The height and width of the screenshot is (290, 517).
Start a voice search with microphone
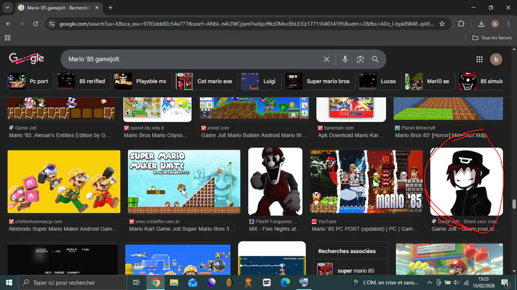(345, 59)
